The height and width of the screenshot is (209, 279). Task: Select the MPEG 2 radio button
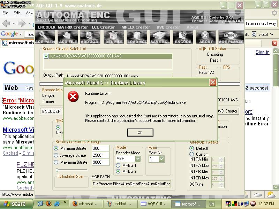(118, 171)
